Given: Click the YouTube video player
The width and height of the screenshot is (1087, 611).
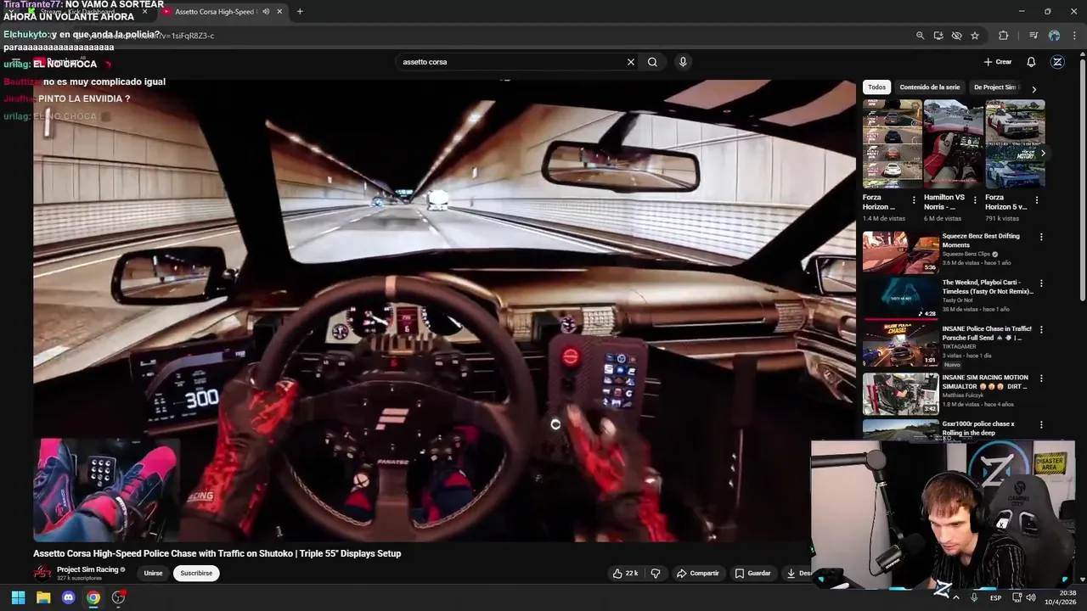Looking at the screenshot, I should pos(444,311).
